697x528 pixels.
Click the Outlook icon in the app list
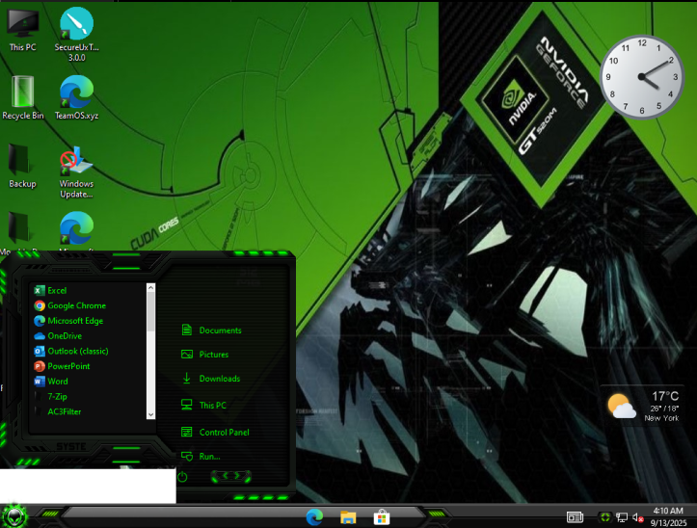pos(40,351)
